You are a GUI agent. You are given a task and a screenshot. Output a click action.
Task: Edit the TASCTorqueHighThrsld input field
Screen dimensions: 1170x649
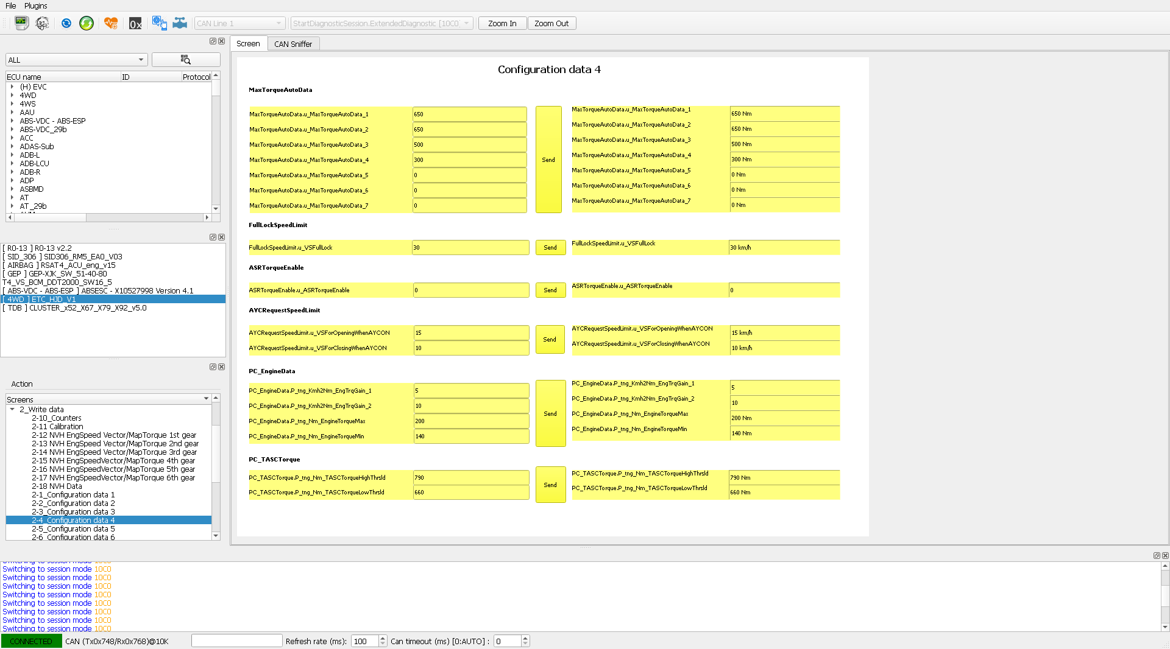471,478
